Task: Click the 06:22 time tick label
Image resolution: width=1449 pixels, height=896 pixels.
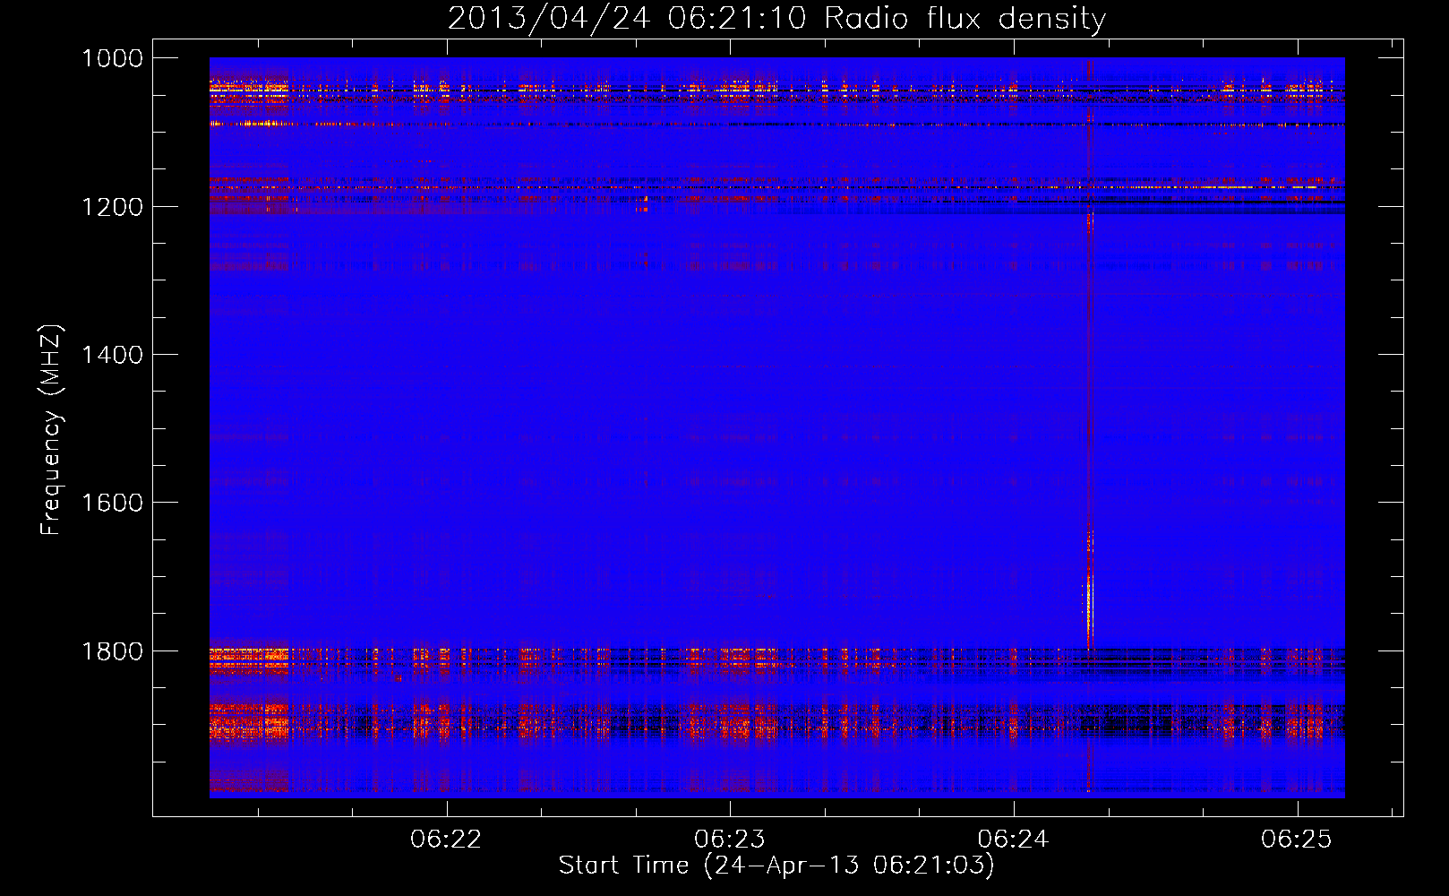Action: tap(446, 839)
